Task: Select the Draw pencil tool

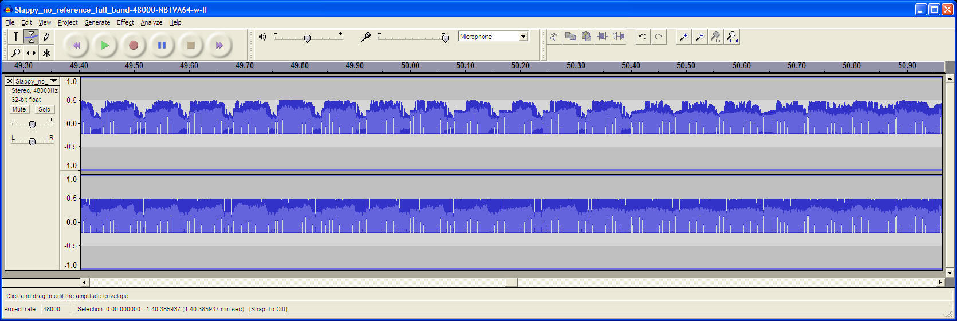Action: [x=46, y=37]
